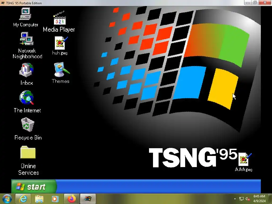The height and width of the screenshot is (204, 272).
Task: Show hidden system tray icons
Action: click(235, 199)
